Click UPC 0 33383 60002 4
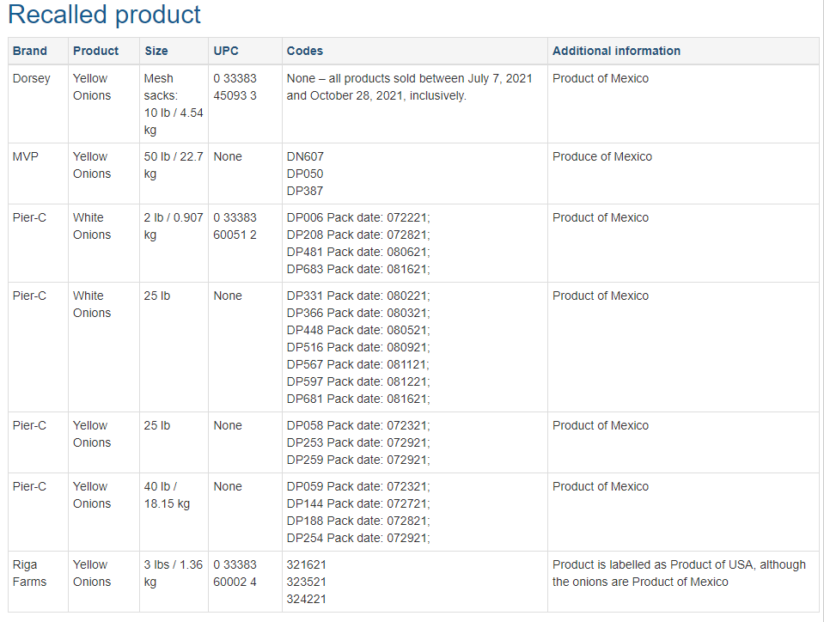Screen dimensions: 824x622 235,573
